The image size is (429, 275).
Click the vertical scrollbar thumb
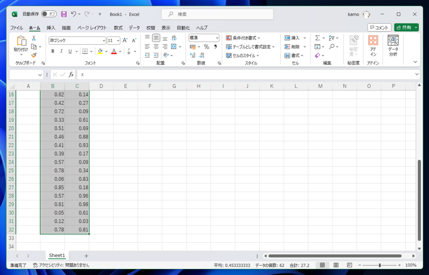point(419,200)
